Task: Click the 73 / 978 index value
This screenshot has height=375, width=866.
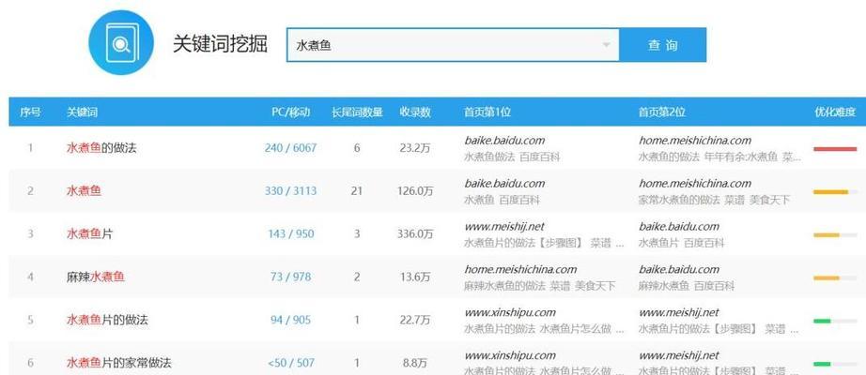Action: click(290, 277)
